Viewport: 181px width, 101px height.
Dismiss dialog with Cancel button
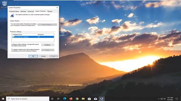pos(43,56)
